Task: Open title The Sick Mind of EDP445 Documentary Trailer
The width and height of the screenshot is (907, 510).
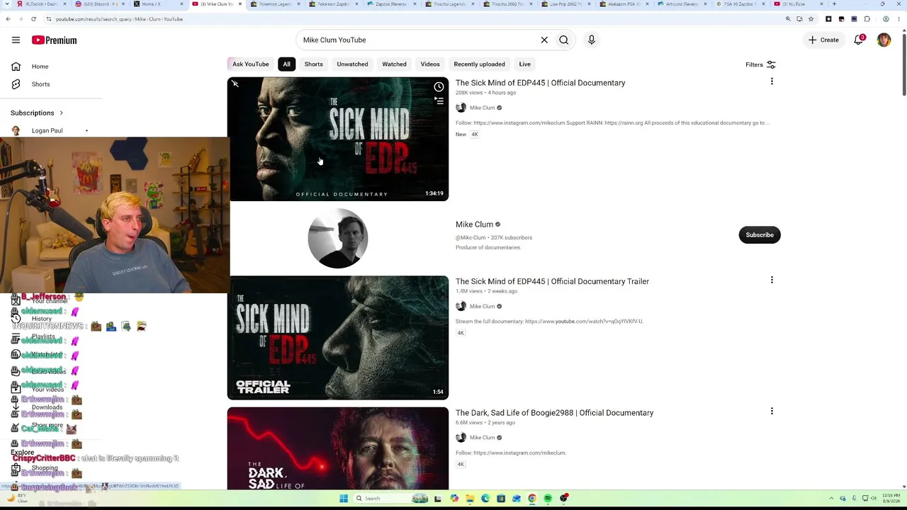Action: [x=552, y=281]
